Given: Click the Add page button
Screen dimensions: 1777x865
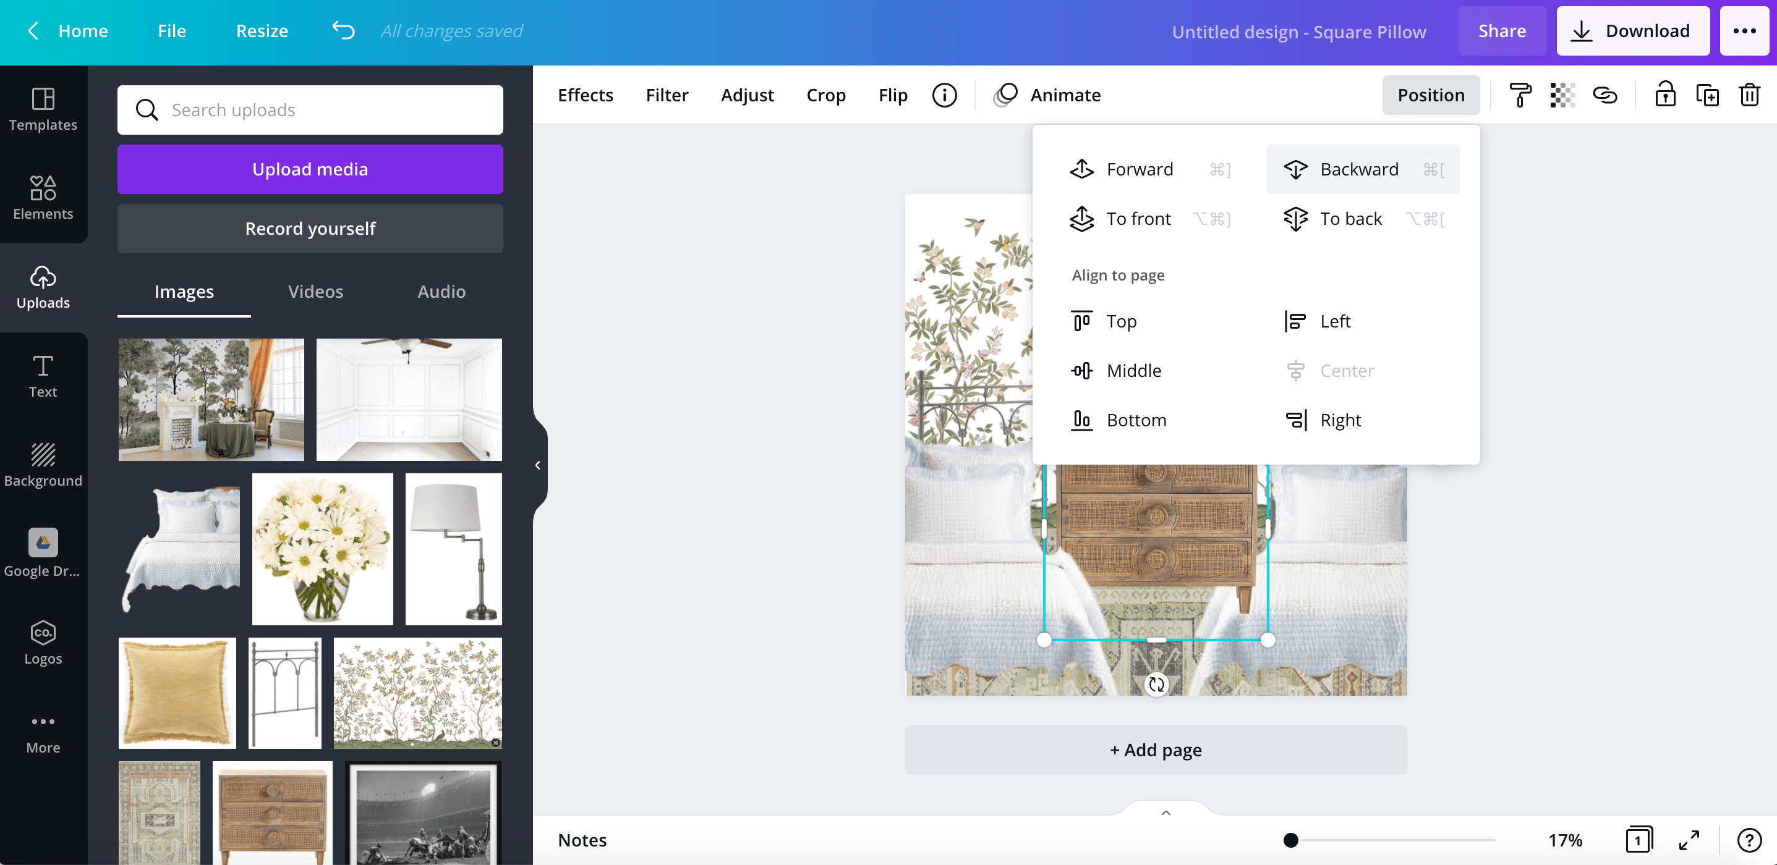Looking at the screenshot, I should coord(1156,750).
